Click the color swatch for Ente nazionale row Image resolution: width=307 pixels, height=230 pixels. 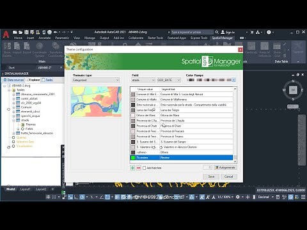point(133,105)
